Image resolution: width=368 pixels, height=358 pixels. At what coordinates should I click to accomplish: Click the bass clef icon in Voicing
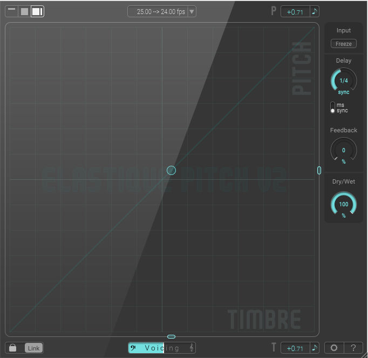(x=134, y=348)
